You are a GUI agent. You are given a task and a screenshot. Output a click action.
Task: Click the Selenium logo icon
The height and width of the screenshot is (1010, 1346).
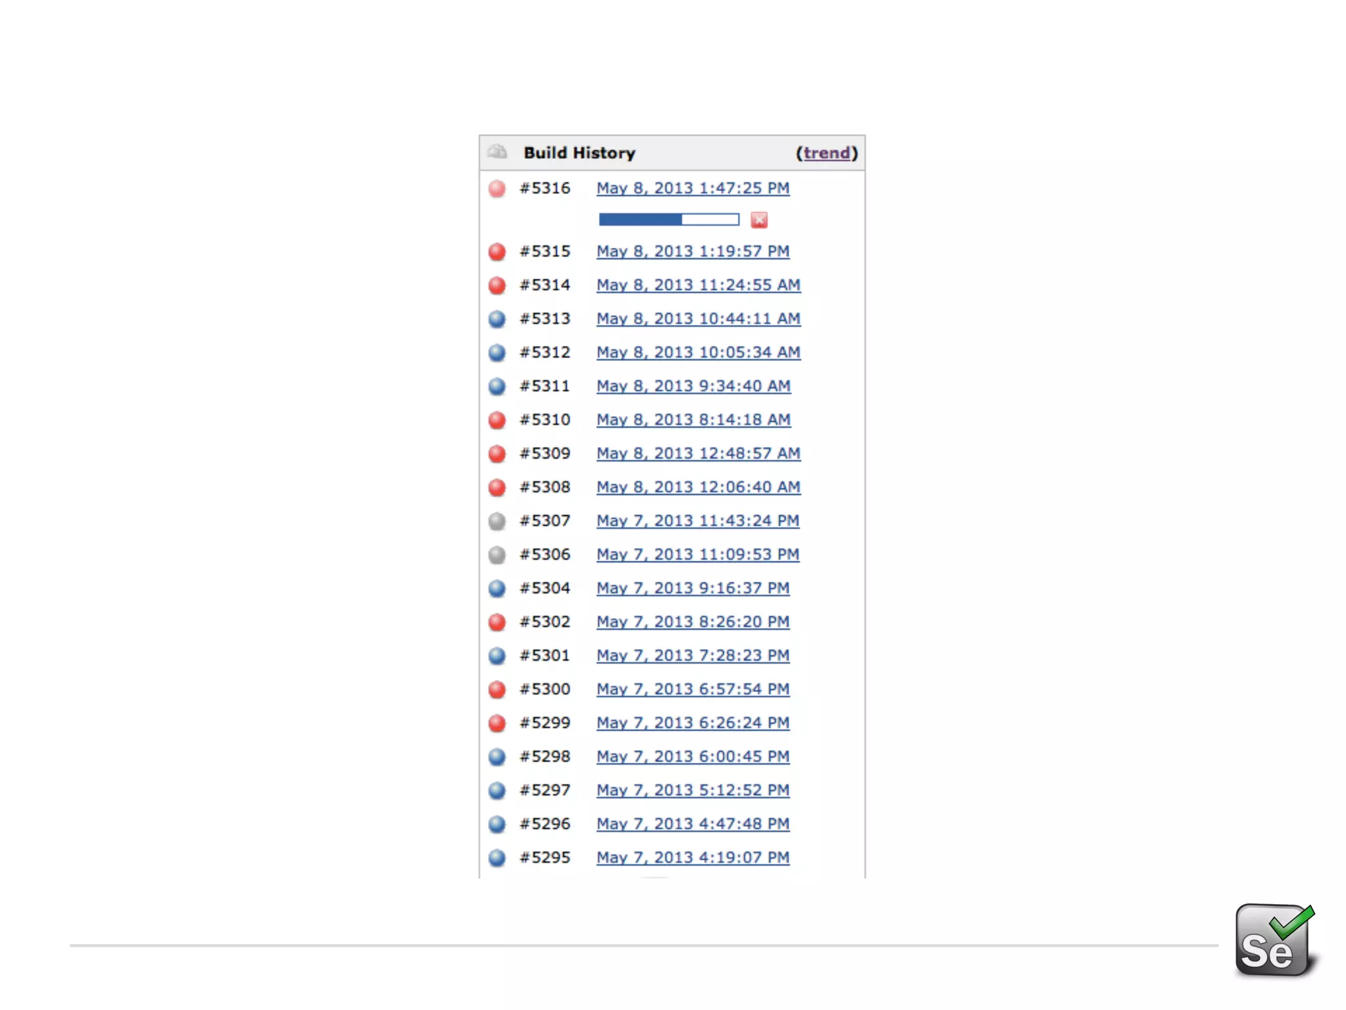click(1274, 940)
